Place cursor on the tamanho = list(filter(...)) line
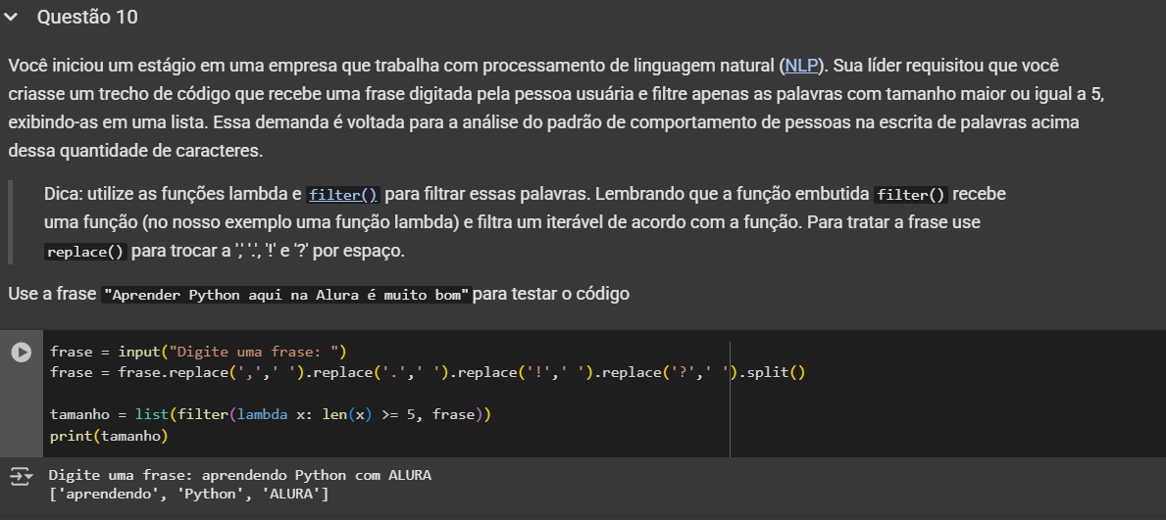Screen dimensions: 1166x520 click(271, 414)
